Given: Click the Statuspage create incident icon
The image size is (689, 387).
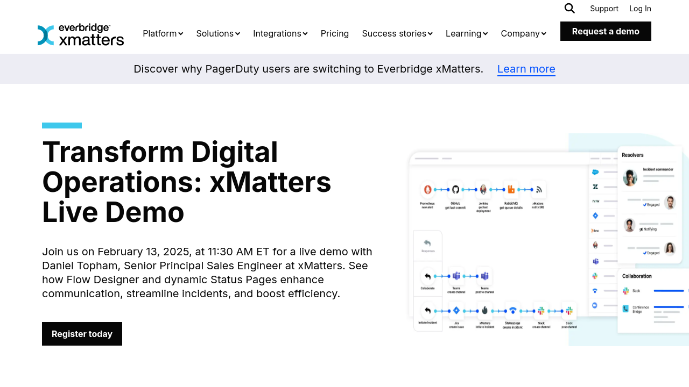Looking at the screenshot, I should tap(512, 310).
